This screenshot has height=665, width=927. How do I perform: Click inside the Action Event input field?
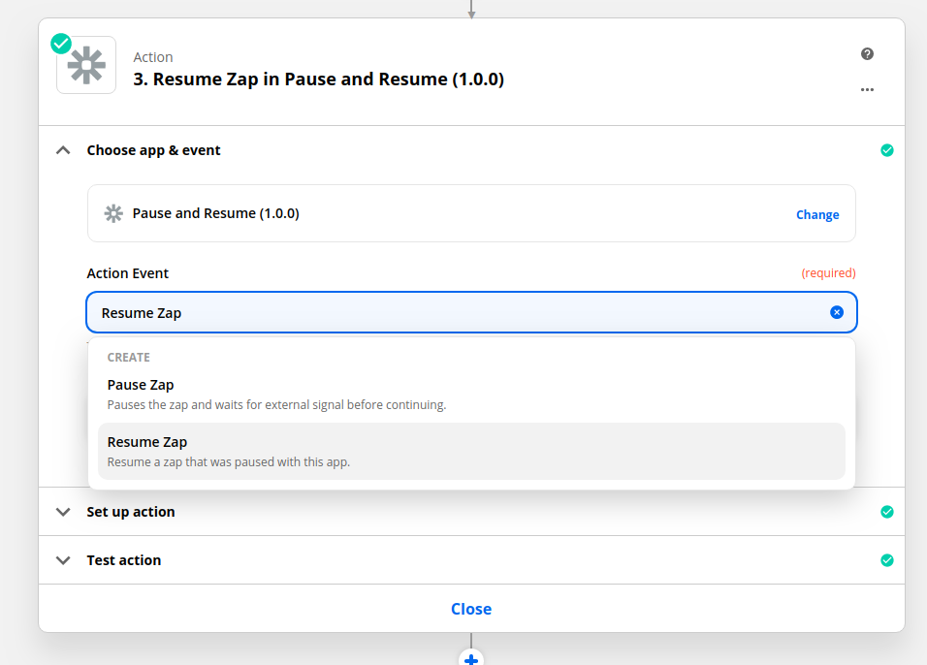click(456, 312)
